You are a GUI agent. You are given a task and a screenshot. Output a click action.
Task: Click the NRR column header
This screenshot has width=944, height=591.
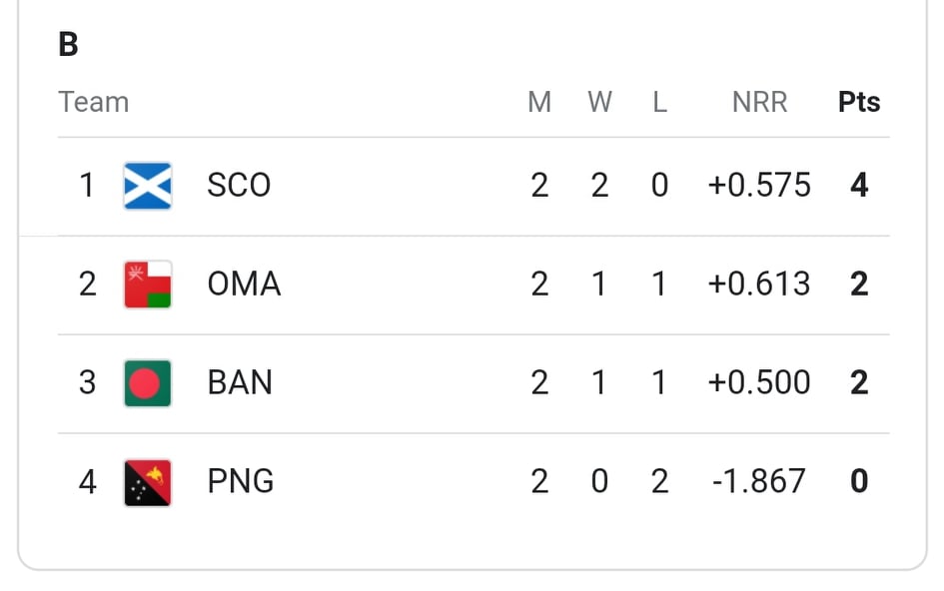(x=760, y=102)
